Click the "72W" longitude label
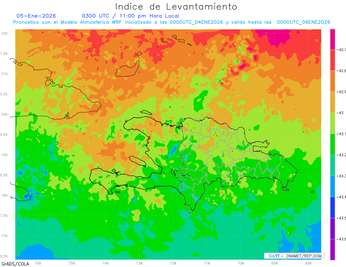The image size is (346, 267). (173, 263)
